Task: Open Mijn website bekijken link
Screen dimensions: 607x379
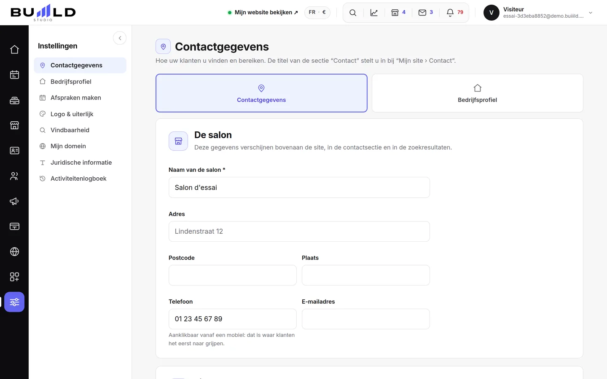Action: click(263, 13)
